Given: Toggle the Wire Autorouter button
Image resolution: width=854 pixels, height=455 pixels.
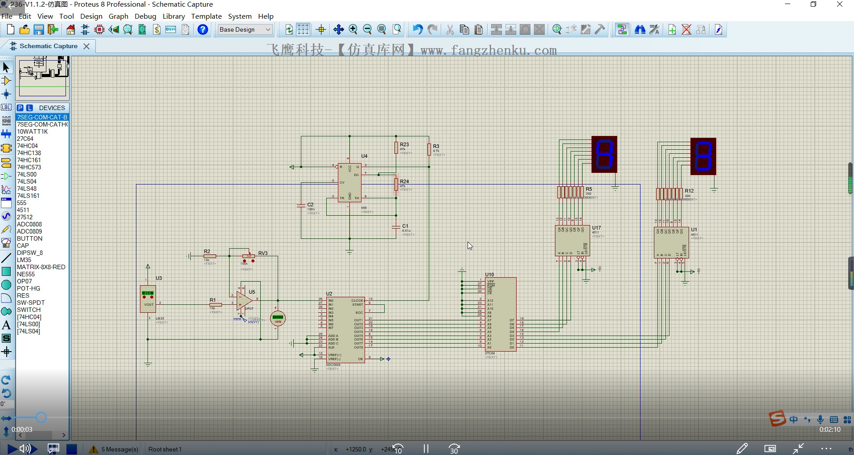Looking at the screenshot, I should point(622,30).
